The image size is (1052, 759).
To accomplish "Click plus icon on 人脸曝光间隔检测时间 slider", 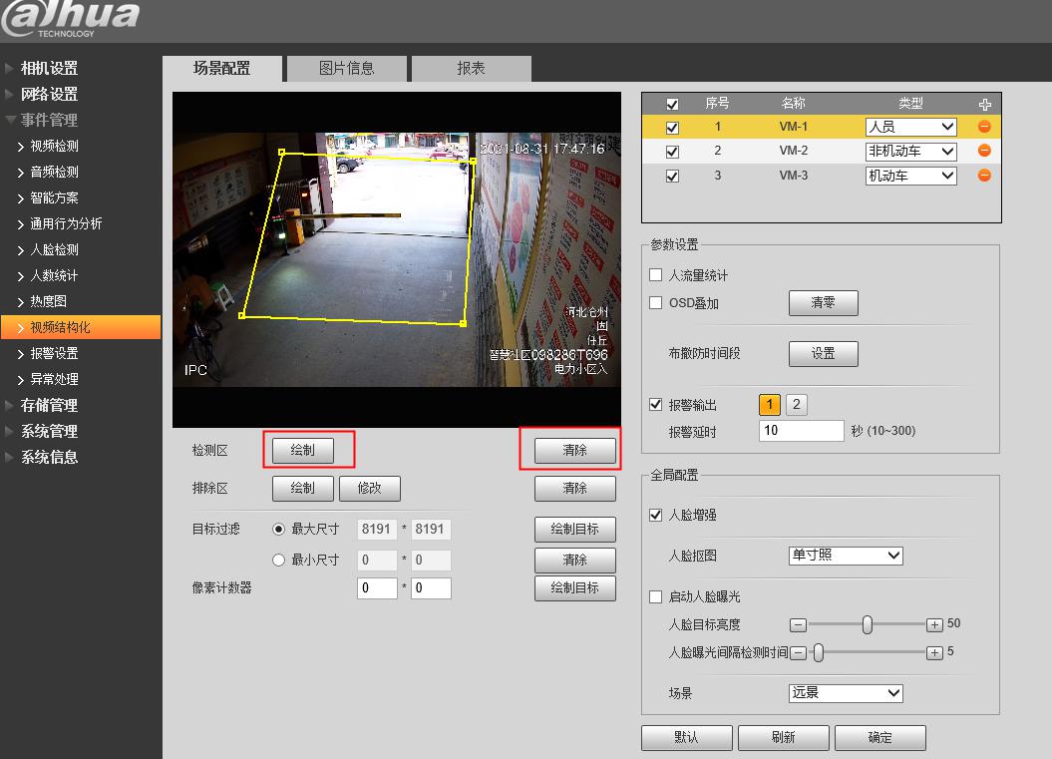I will click(934, 653).
